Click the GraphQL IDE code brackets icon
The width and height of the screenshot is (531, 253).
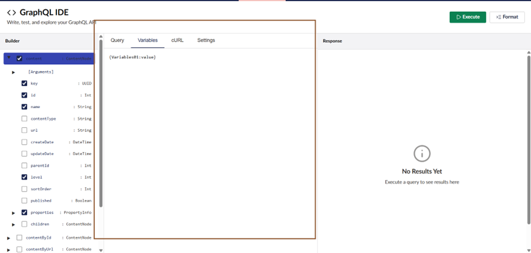click(11, 12)
